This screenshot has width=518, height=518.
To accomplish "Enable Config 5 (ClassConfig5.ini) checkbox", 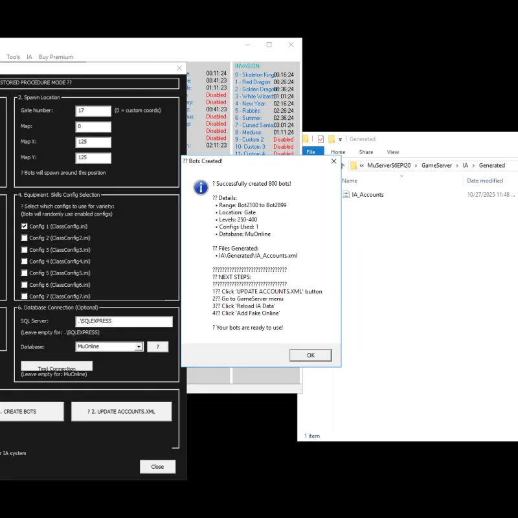I will click(24, 273).
